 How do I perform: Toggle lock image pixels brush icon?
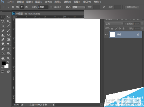pyautogui.click(x=116, y=29)
